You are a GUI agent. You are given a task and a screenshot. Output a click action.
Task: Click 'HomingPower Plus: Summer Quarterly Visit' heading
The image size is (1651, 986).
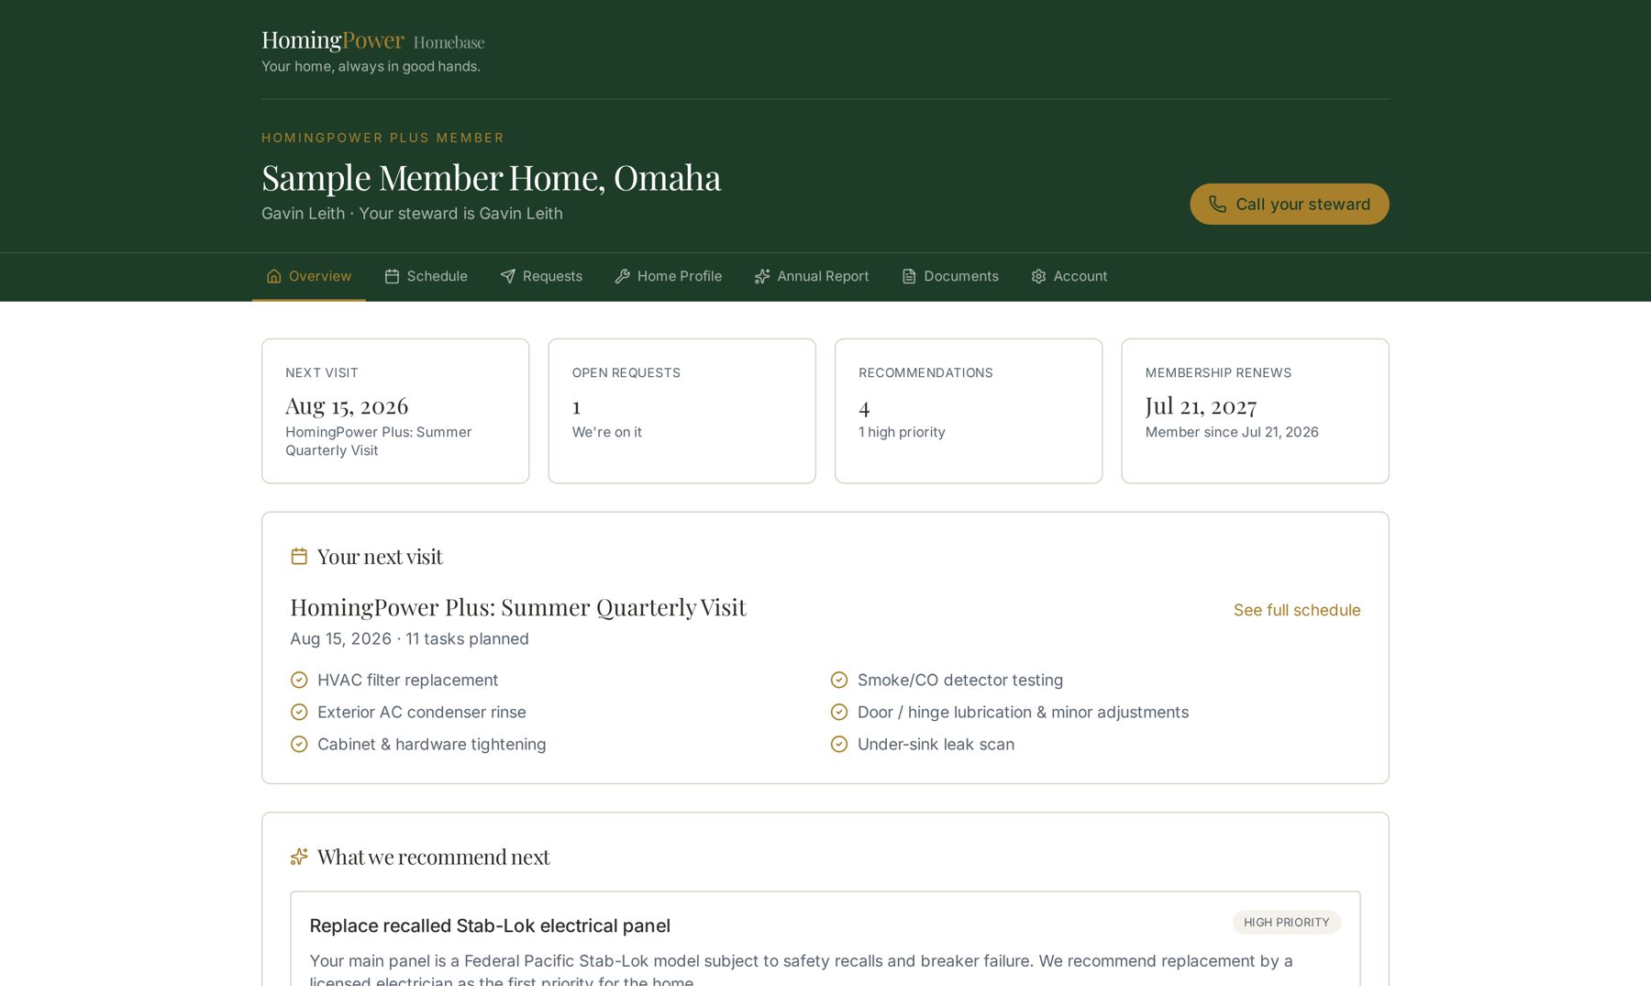518,607
